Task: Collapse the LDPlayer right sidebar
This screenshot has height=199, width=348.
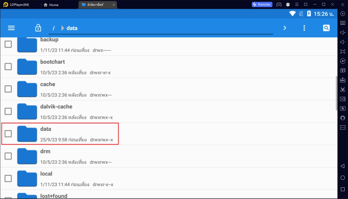Action: (x=342, y=5)
